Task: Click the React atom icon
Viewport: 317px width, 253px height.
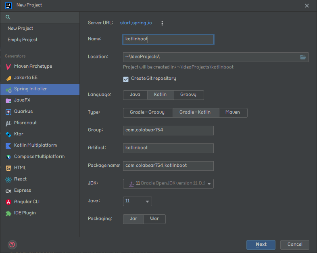Action: pyautogui.click(x=8, y=179)
